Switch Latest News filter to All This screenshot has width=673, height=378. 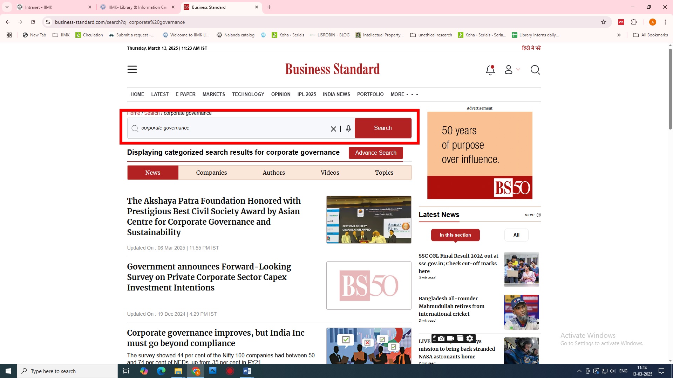click(x=516, y=235)
